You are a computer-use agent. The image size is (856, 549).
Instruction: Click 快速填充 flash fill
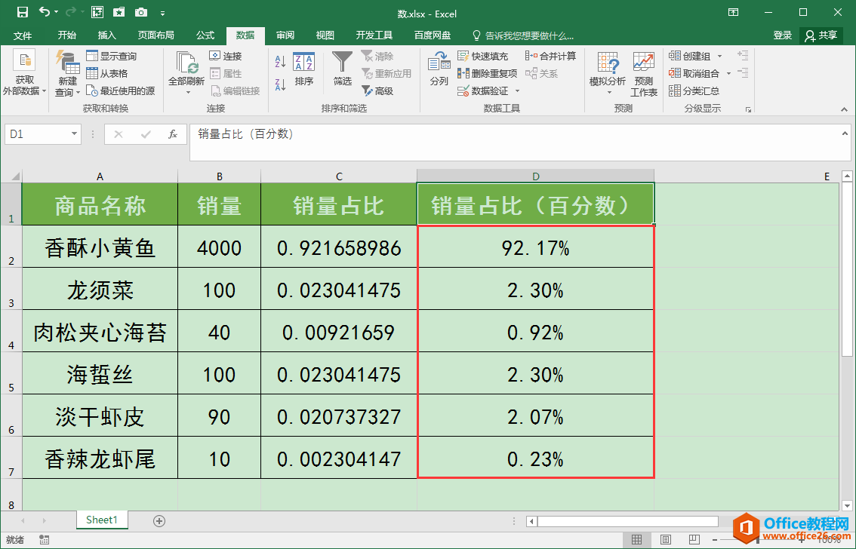click(482, 56)
